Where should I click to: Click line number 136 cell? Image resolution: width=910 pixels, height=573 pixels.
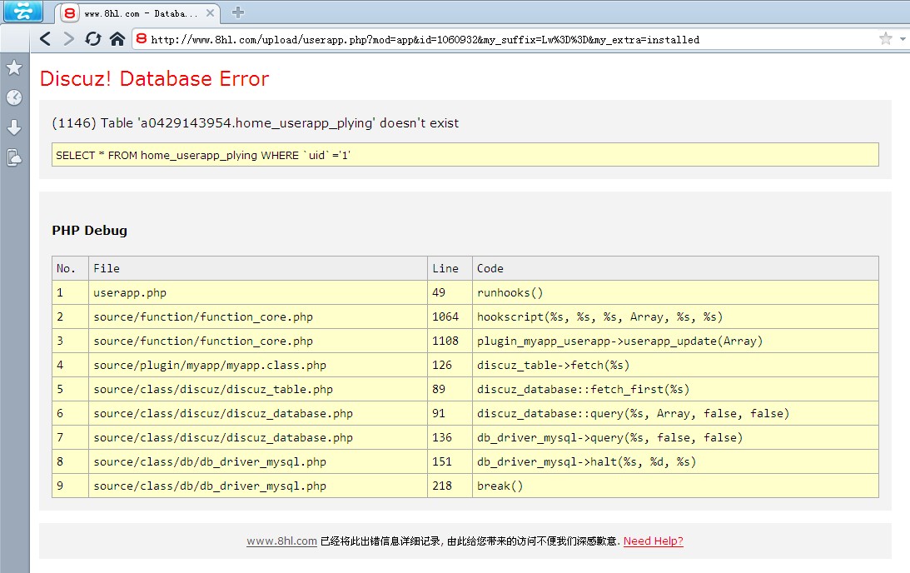coord(450,438)
